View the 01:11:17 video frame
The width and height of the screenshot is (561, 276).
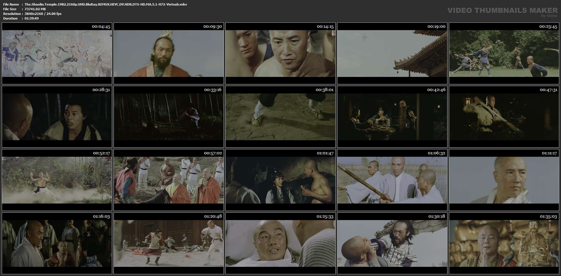tap(504, 180)
